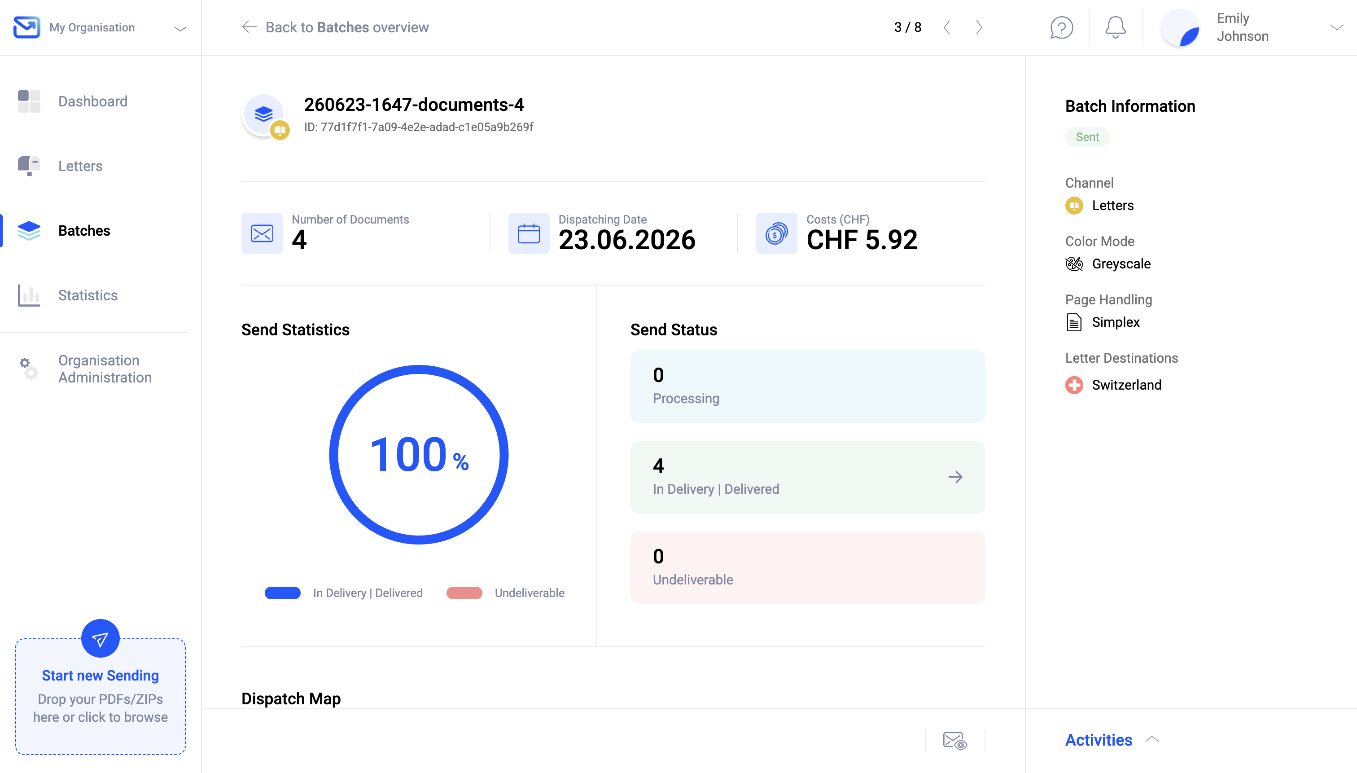Open Statistics in the sidebar
Viewport: 1357px width, 773px height.
[88, 296]
